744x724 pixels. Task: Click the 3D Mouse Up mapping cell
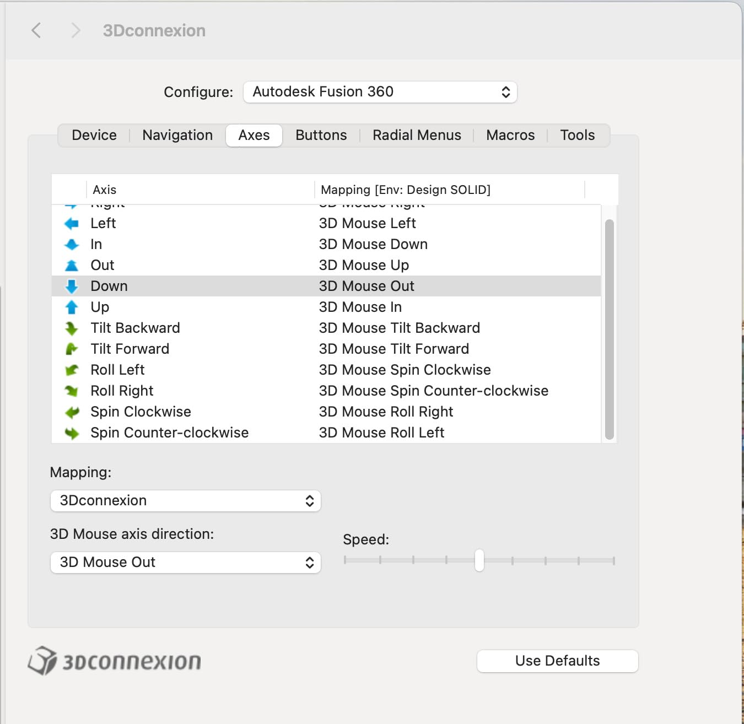364,266
